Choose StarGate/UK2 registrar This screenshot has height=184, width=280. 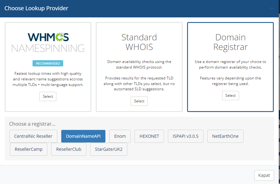(109, 149)
